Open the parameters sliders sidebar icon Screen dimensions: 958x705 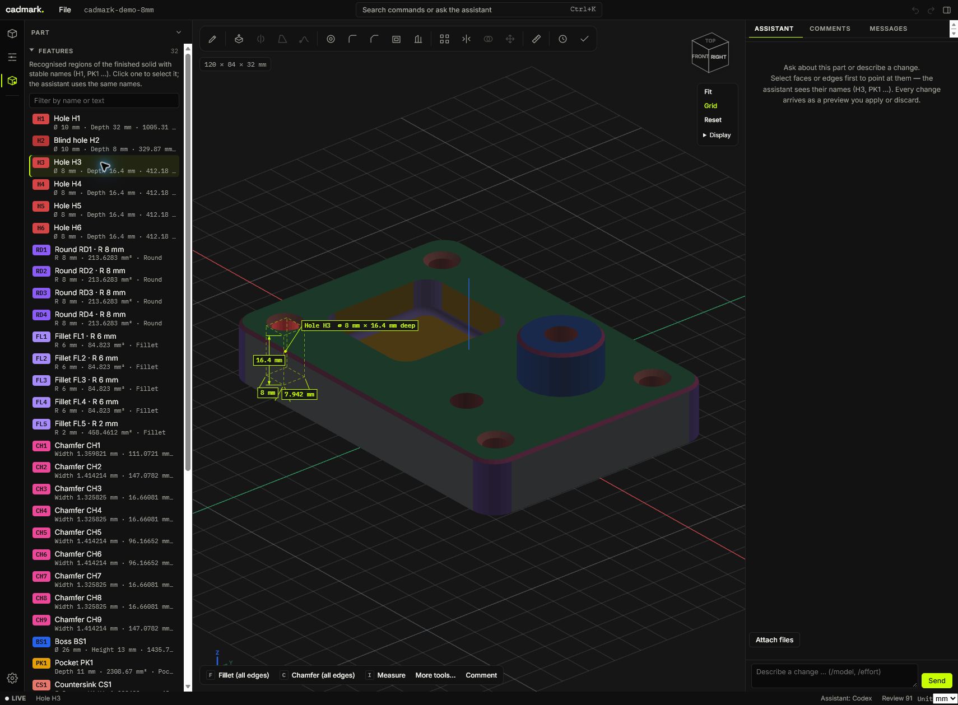[x=12, y=57]
